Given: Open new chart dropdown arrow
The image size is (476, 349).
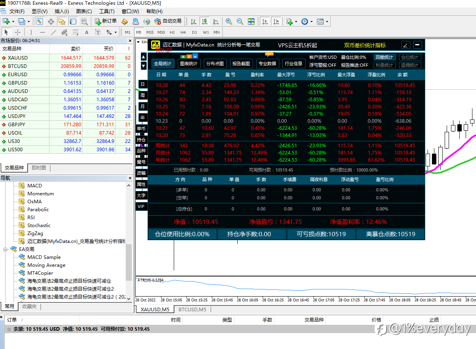Looking at the screenshot, I should 13,21.
